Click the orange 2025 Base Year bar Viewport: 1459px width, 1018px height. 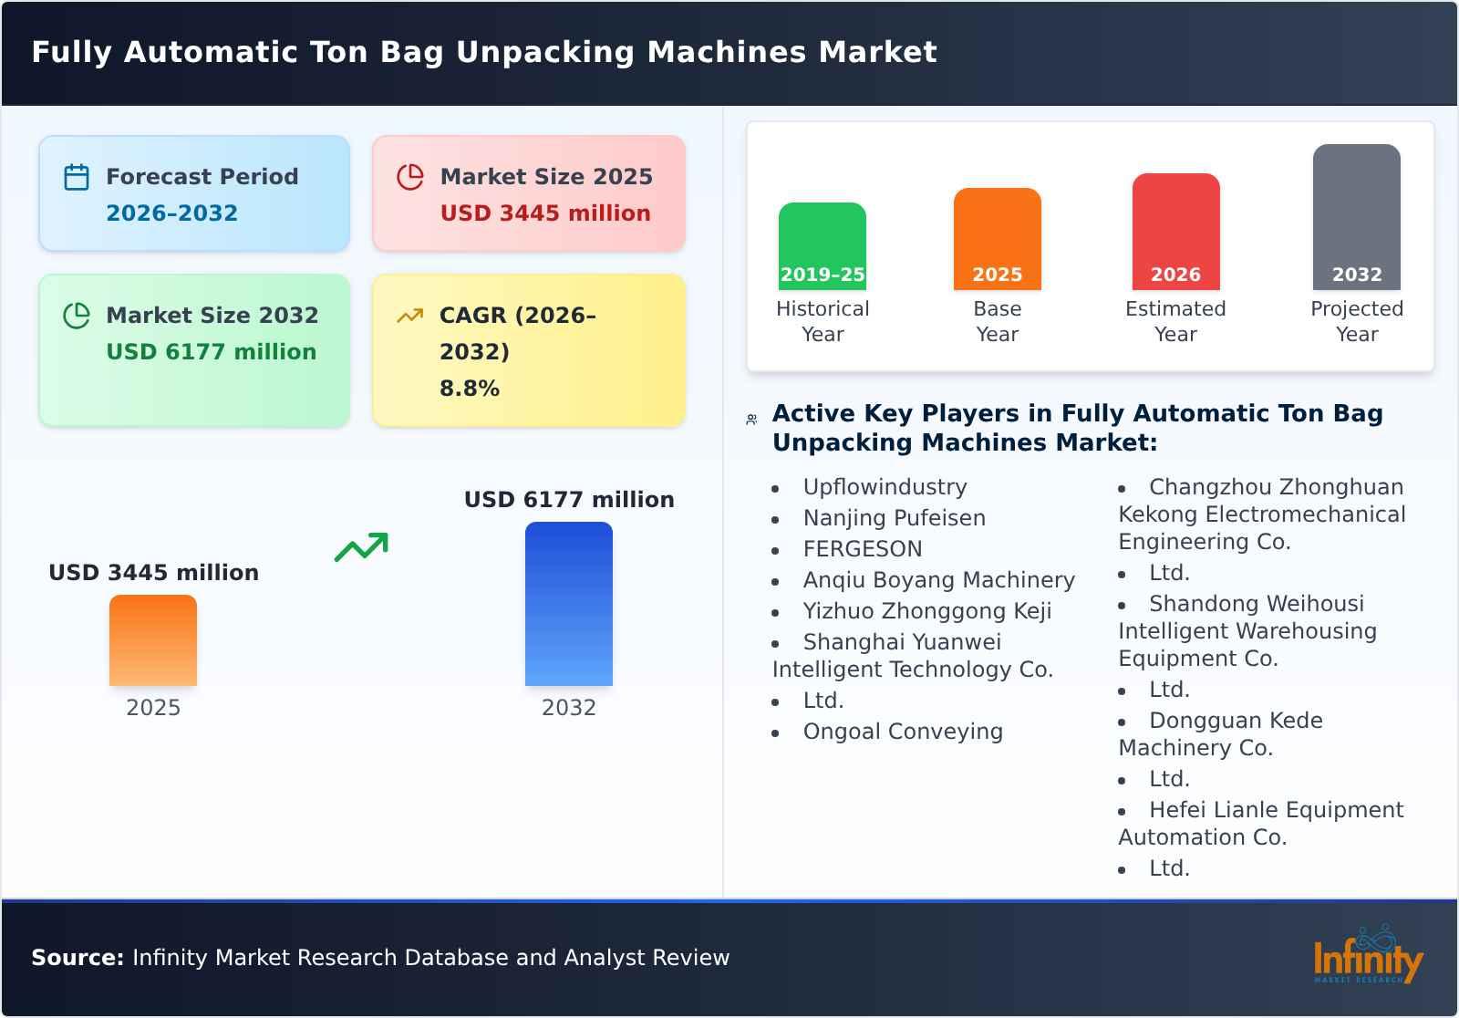coord(998,239)
